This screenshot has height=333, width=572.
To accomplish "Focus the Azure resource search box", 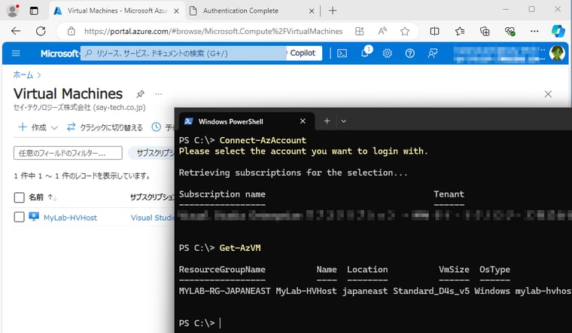I will click(184, 53).
